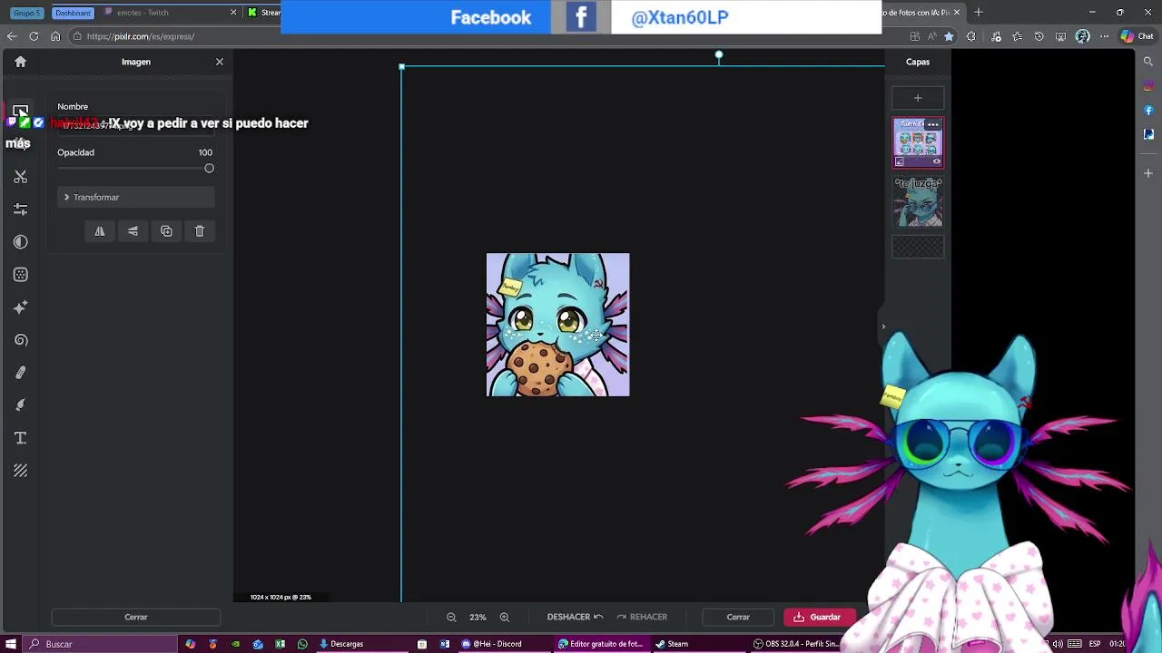Close the emotes - Twitch tab
1162x653 pixels.
(x=233, y=13)
